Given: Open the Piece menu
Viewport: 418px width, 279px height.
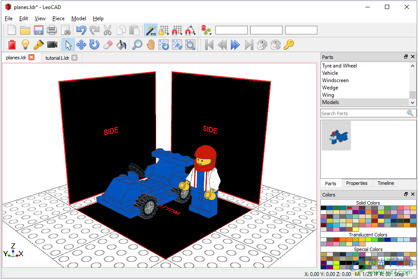Looking at the screenshot, I should [58, 18].
